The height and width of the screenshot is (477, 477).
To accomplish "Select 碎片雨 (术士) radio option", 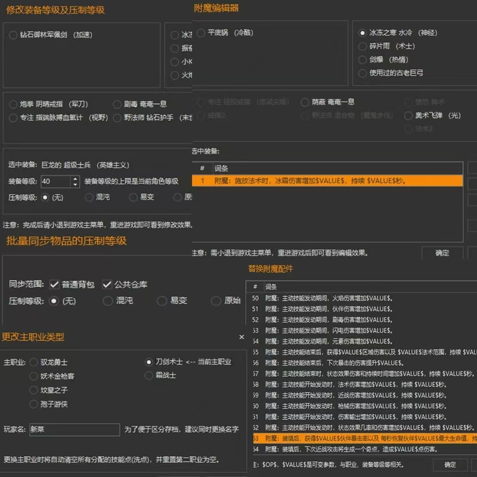I will (x=363, y=47).
